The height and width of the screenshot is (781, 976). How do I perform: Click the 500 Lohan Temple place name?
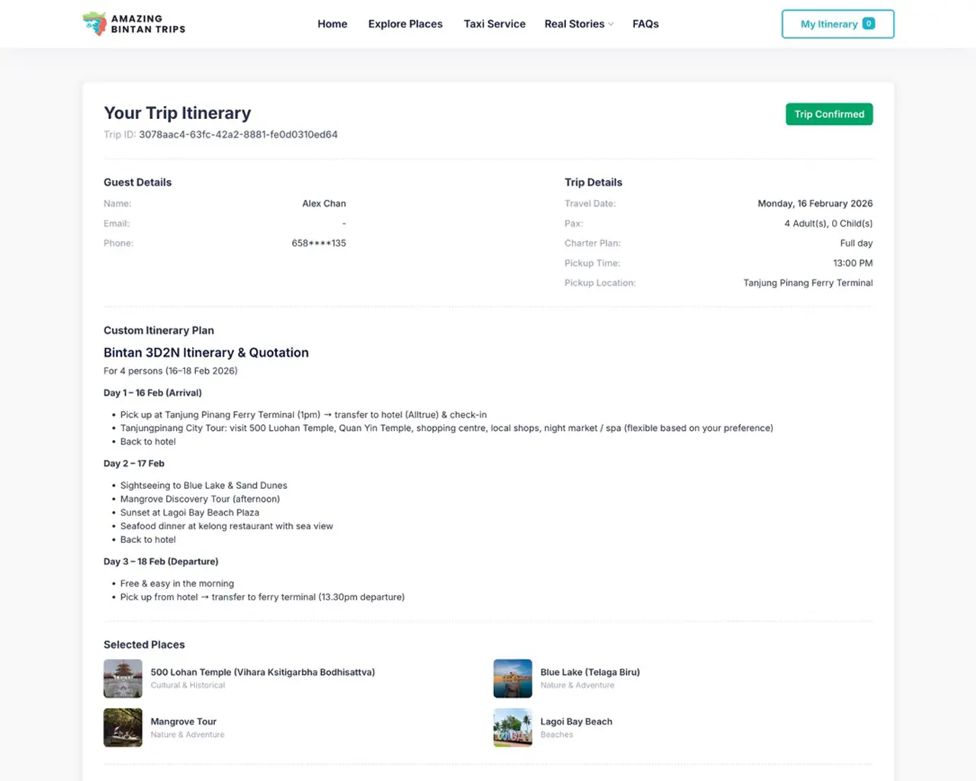tap(262, 672)
